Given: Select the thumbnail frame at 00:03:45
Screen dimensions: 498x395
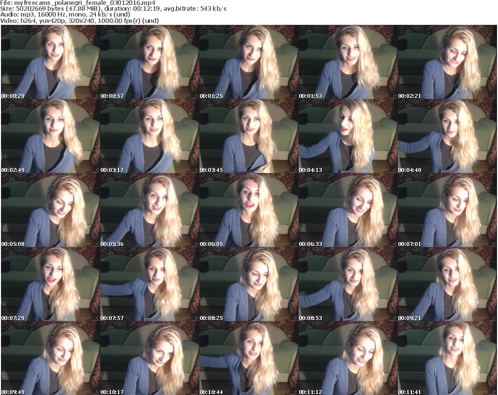Looking at the screenshot, I should 249,136.
